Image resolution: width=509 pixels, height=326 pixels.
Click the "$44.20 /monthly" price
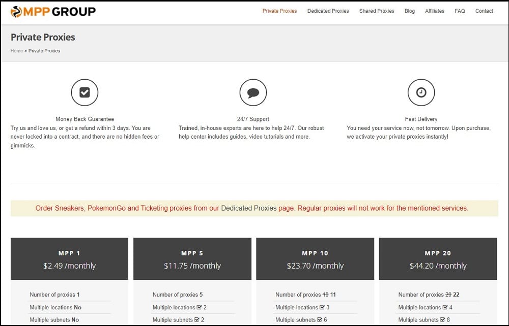click(438, 266)
